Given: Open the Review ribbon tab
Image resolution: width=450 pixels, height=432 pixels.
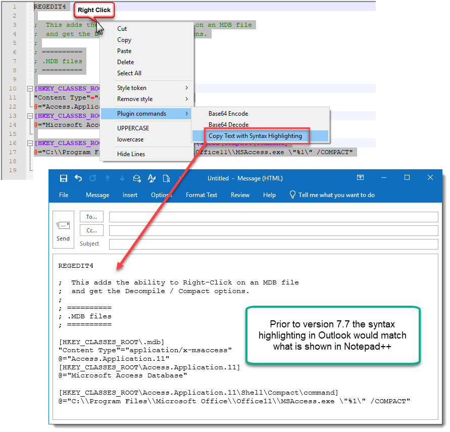Looking at the screenshot, I should 240,195.
